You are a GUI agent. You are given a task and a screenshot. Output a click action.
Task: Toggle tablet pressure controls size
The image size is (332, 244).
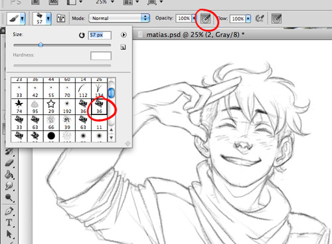coord(276,19)
